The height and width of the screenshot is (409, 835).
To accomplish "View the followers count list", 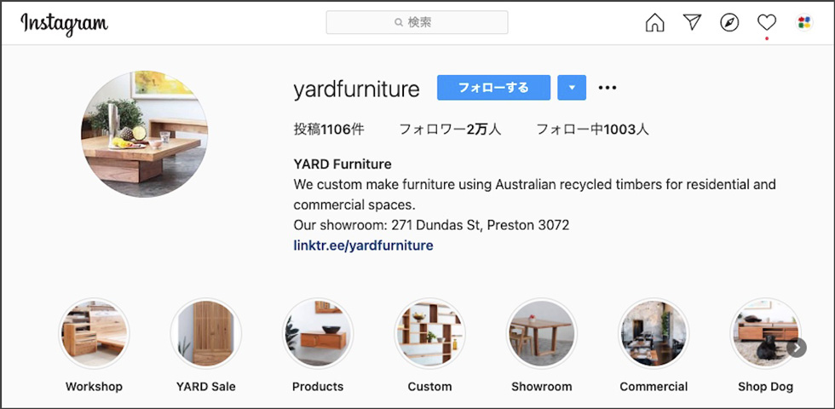I will coord(450,130).
